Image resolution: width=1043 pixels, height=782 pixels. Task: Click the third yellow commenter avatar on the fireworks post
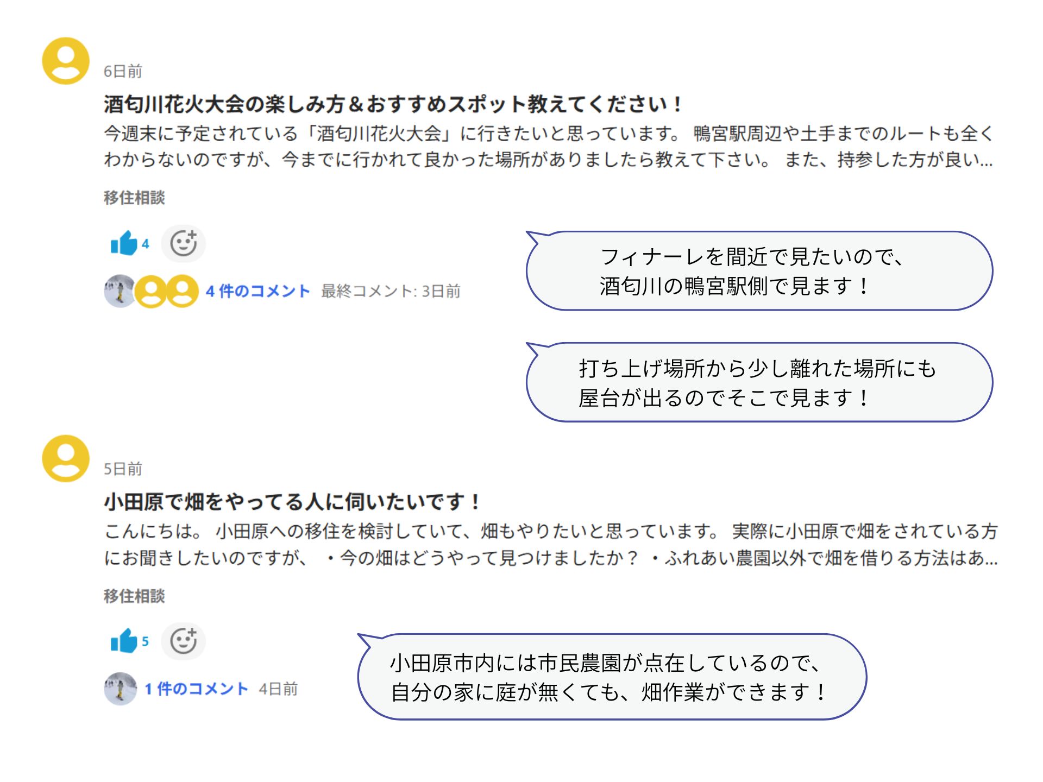coord(183,291)
